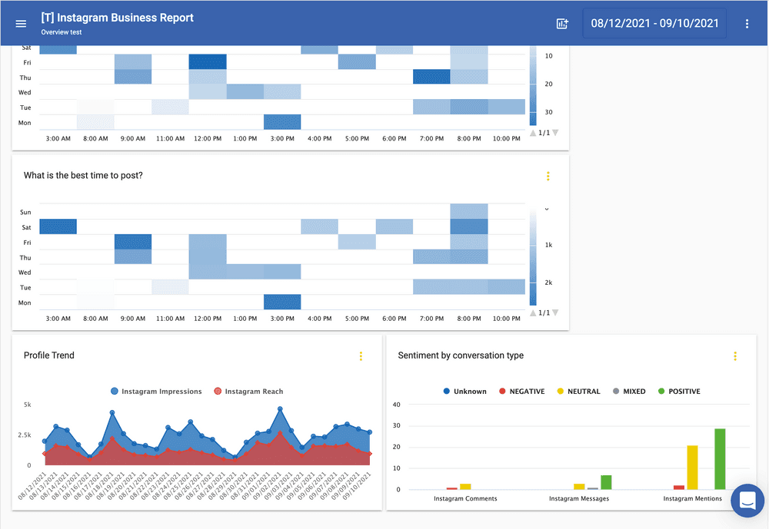The height and width of the screenshot is (529, 769).
Task: Click previous page arrow on top heatmap legend
Action: click(x=533, y=133)
